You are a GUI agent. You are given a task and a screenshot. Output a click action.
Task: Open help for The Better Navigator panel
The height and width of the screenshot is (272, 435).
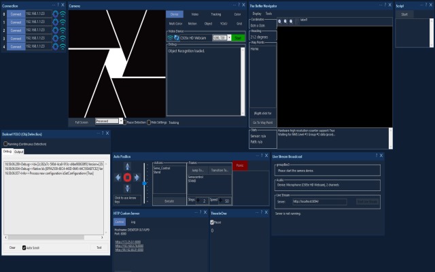385,5
